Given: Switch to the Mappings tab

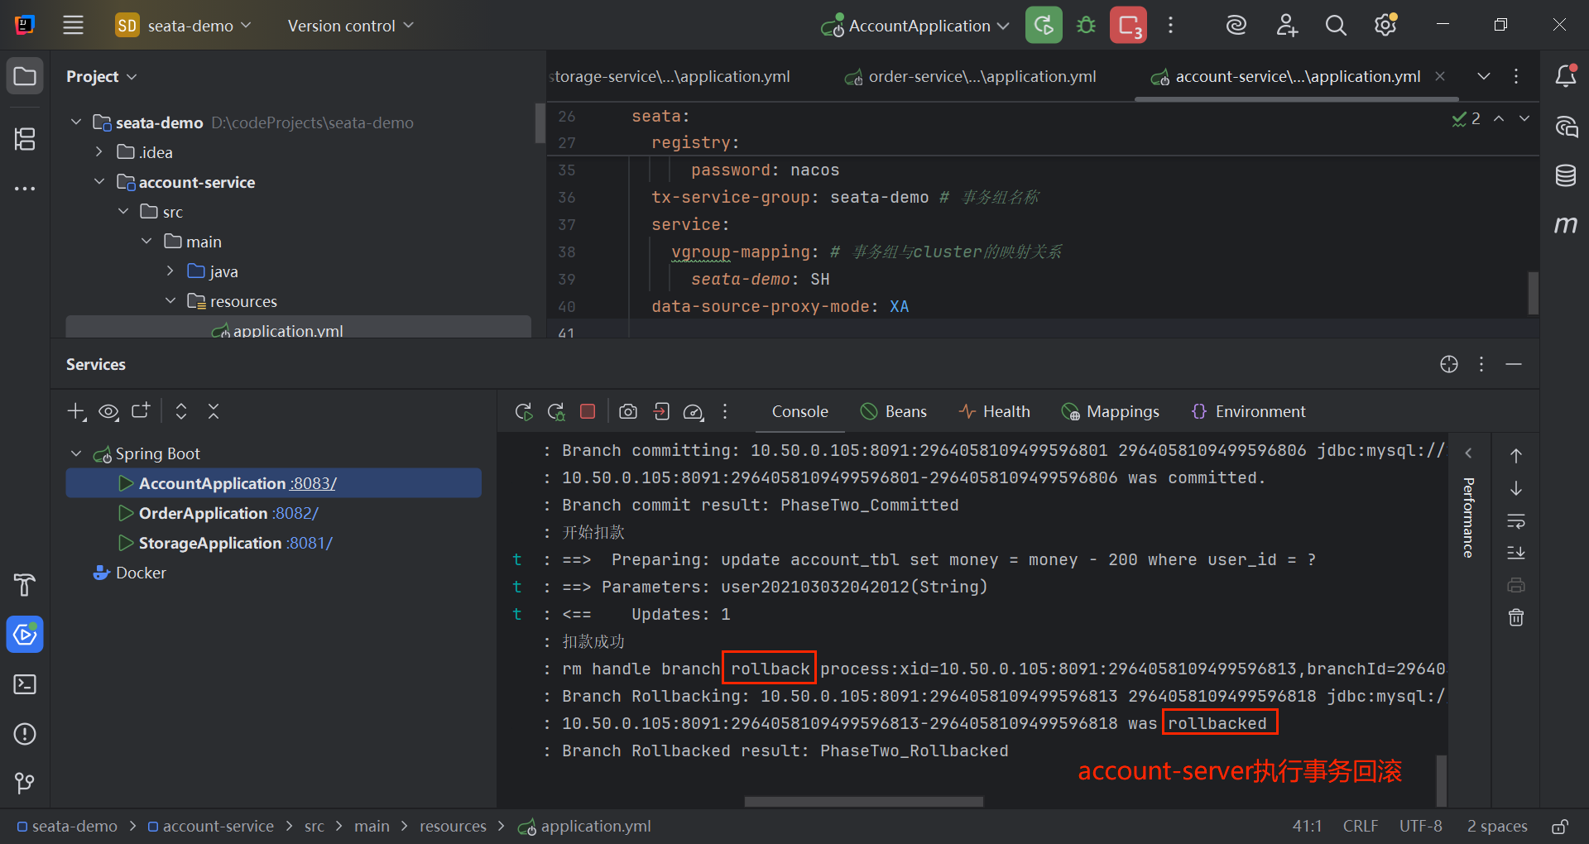Looking at the screenshot, I should [1111, 411].
